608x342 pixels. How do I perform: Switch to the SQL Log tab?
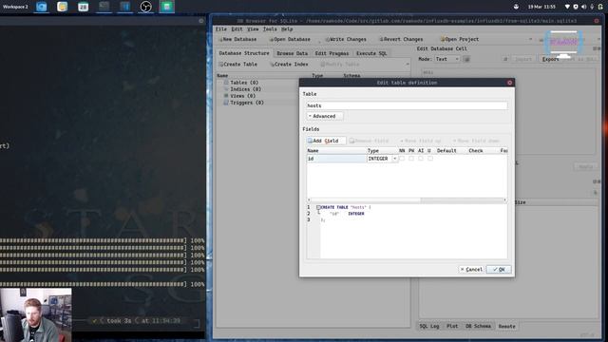[429, 327]
